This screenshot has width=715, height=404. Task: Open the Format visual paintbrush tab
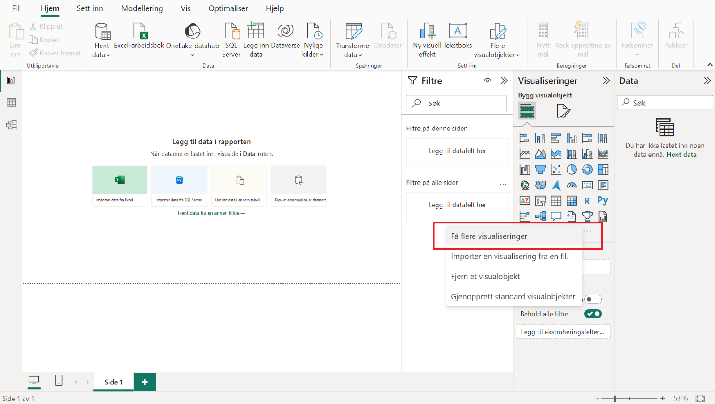pyautogui.click(x=564, y=110)
